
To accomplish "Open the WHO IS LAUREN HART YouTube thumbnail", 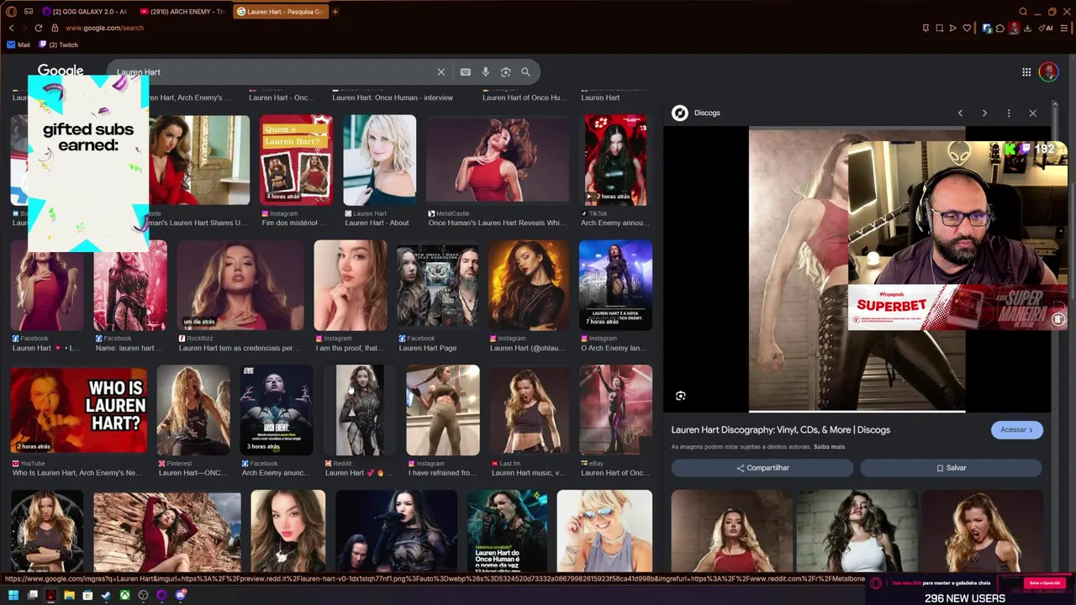I will coord(78,411).
